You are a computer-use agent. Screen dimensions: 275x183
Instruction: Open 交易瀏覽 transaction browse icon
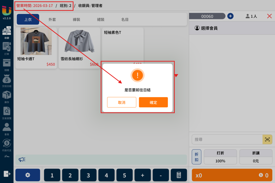(x=7, y=113)
